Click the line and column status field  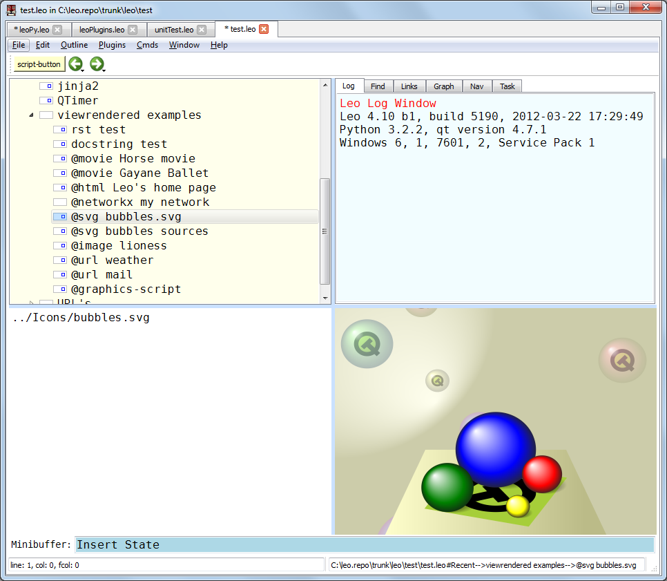click(166, 565)
